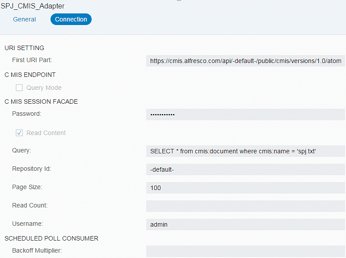
Task: Click the SPJ_CMIS_Adapter title
Action: [33, 6]
